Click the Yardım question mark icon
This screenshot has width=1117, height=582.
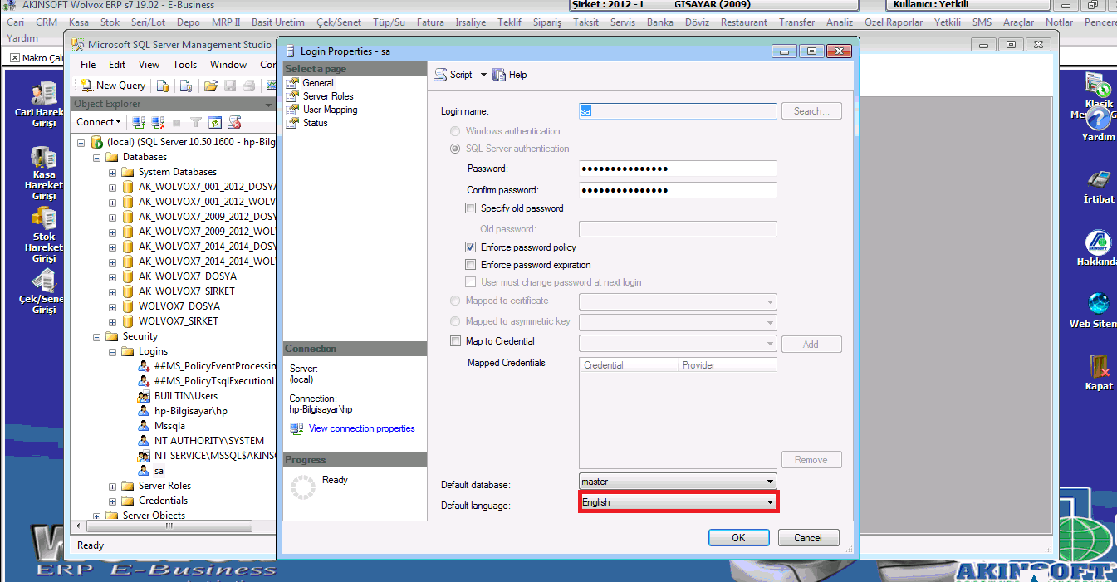point(1098,119)
